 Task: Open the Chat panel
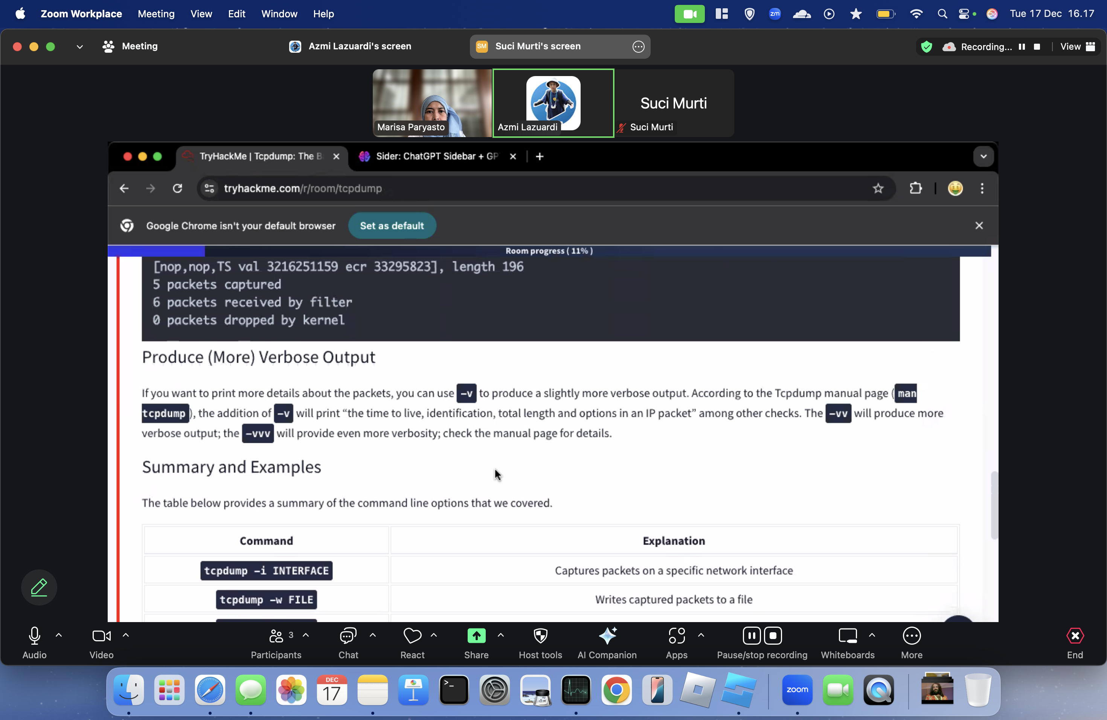point(348,643)
